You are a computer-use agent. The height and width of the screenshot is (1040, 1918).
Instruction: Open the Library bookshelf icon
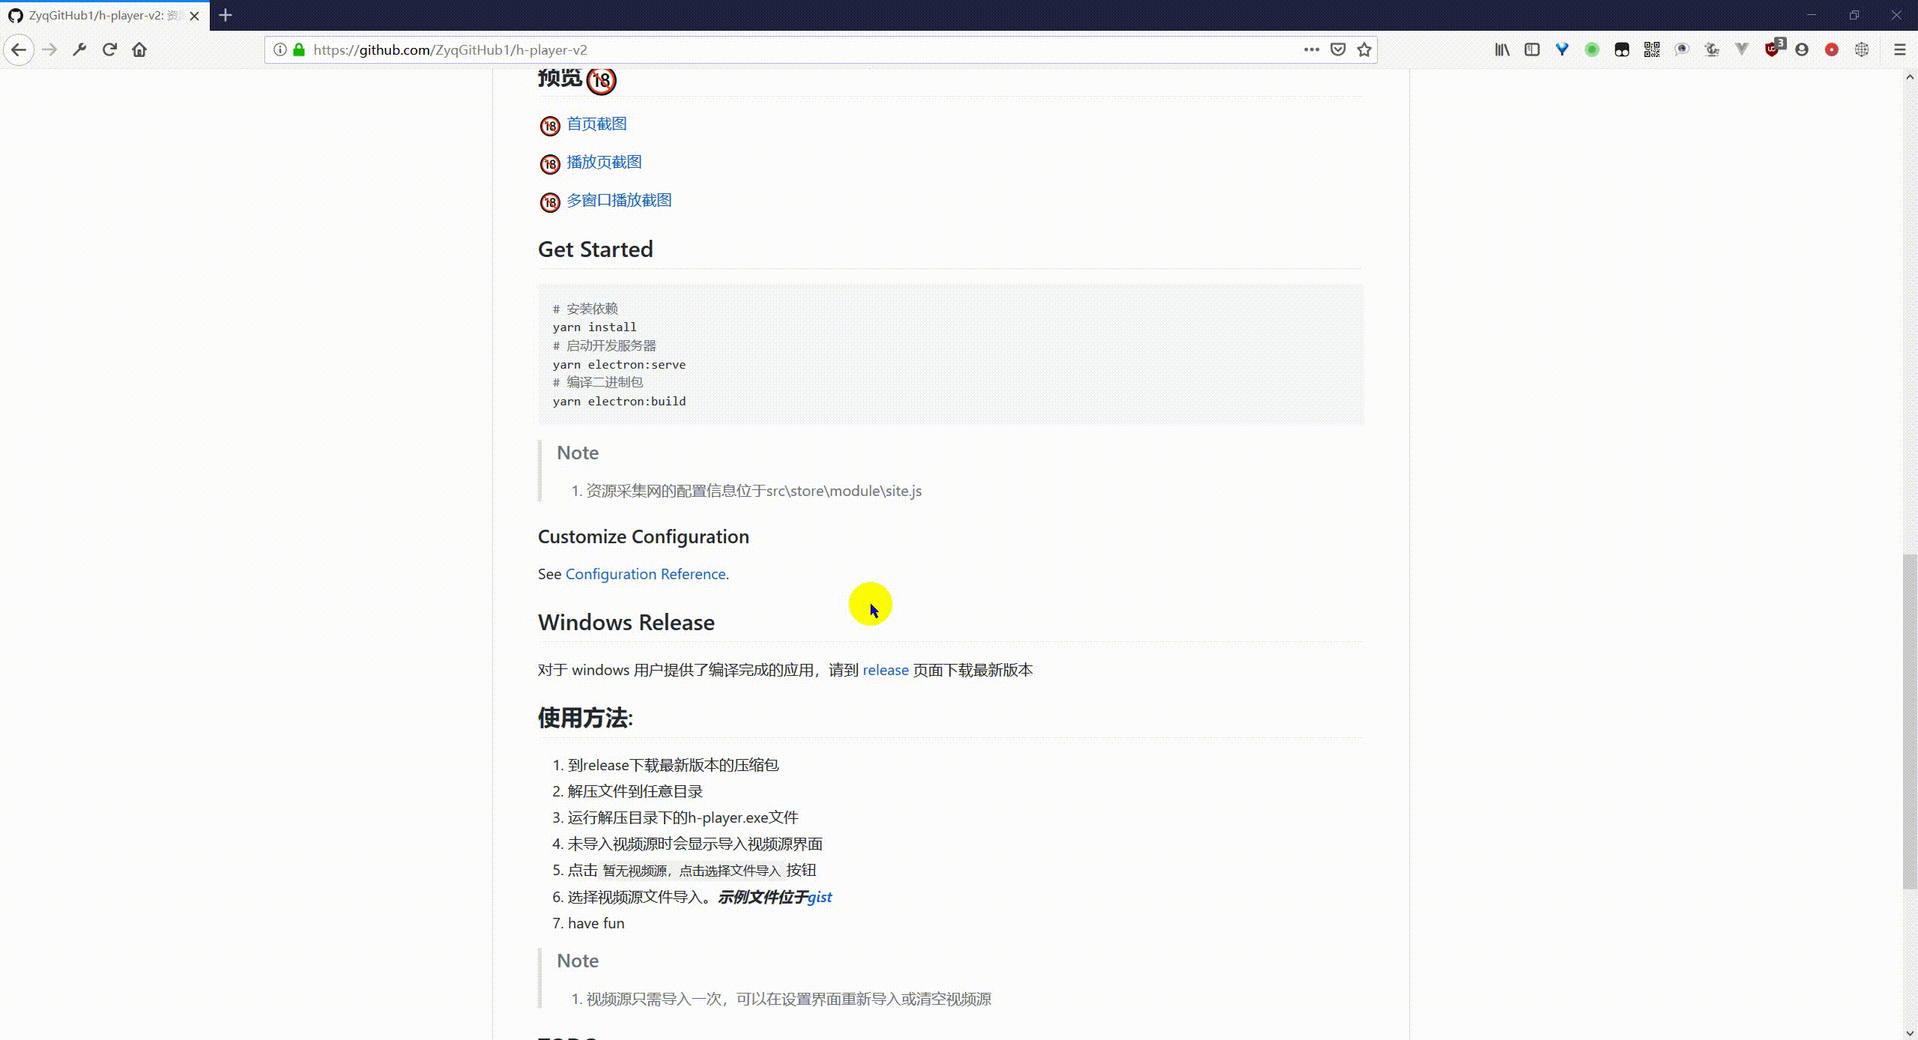tap(1502, 49)
